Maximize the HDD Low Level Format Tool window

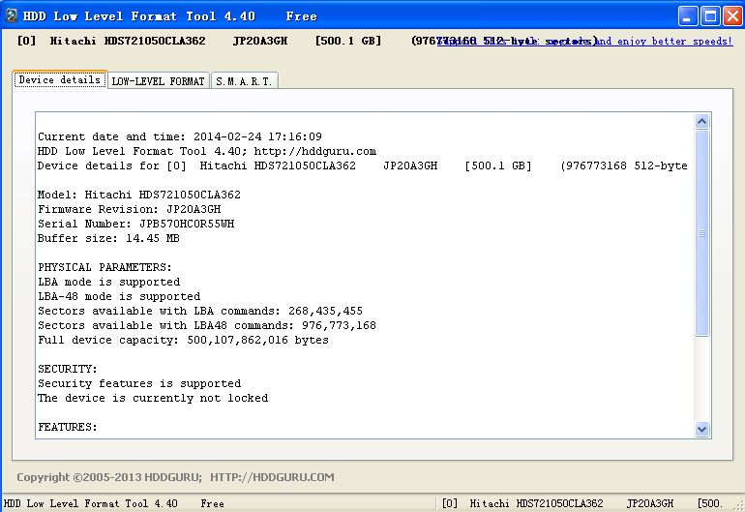711,16
